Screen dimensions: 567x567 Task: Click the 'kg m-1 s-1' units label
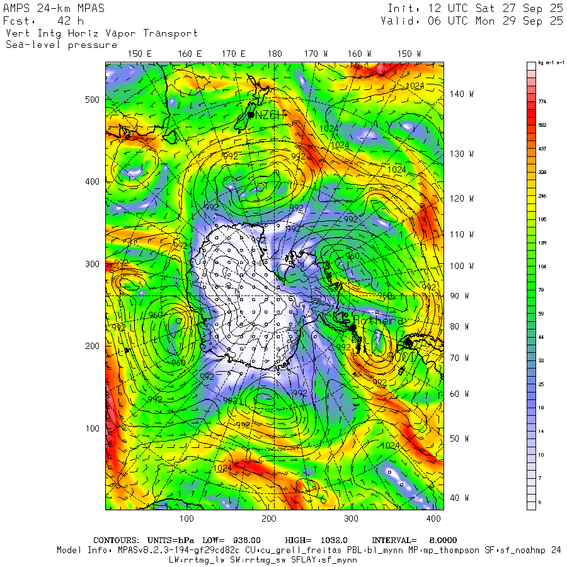click(551, 63)
